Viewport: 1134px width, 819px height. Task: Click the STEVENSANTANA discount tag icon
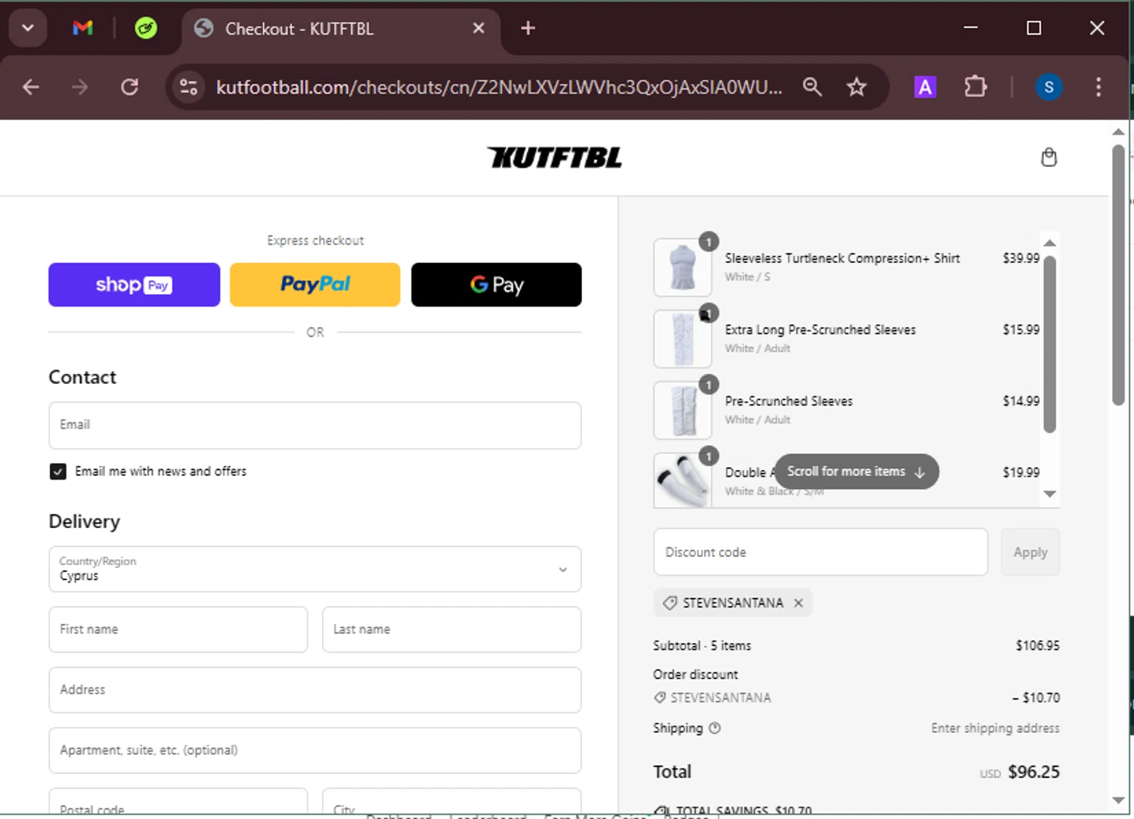pyautogui.click(x=670, y=603)
